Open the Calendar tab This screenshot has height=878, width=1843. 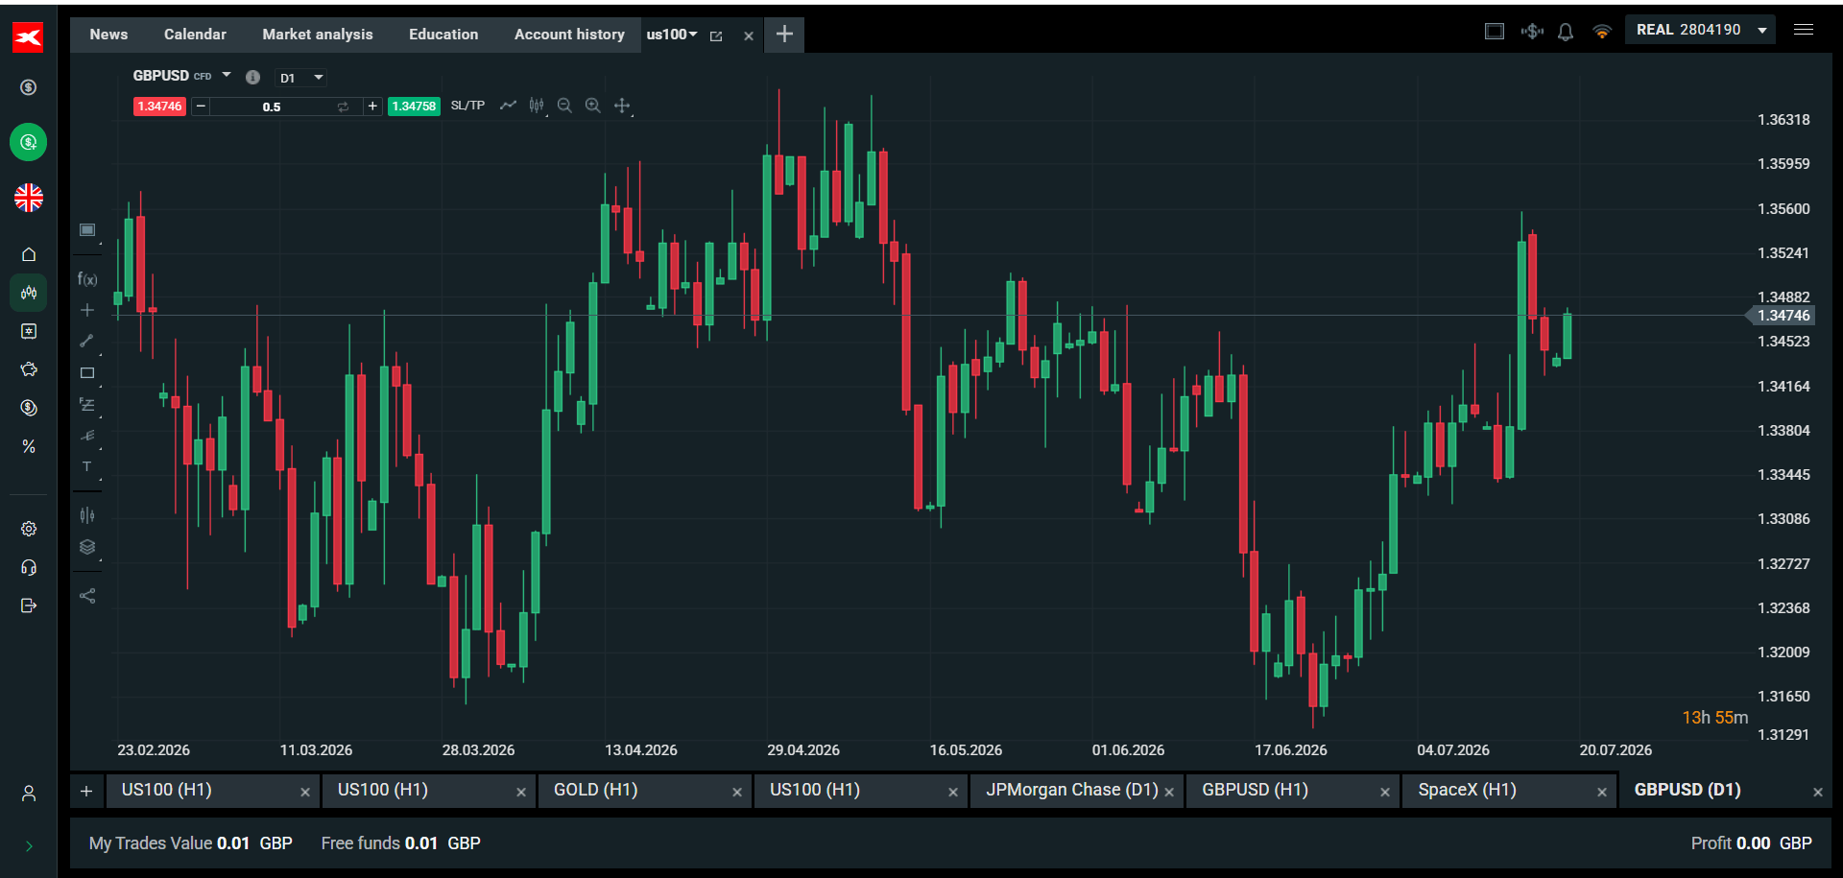point(195,35)
